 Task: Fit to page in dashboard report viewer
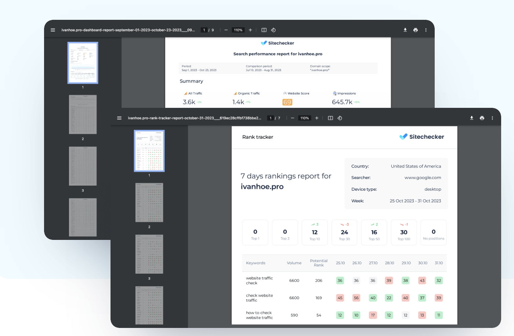(x=264, y=30)
